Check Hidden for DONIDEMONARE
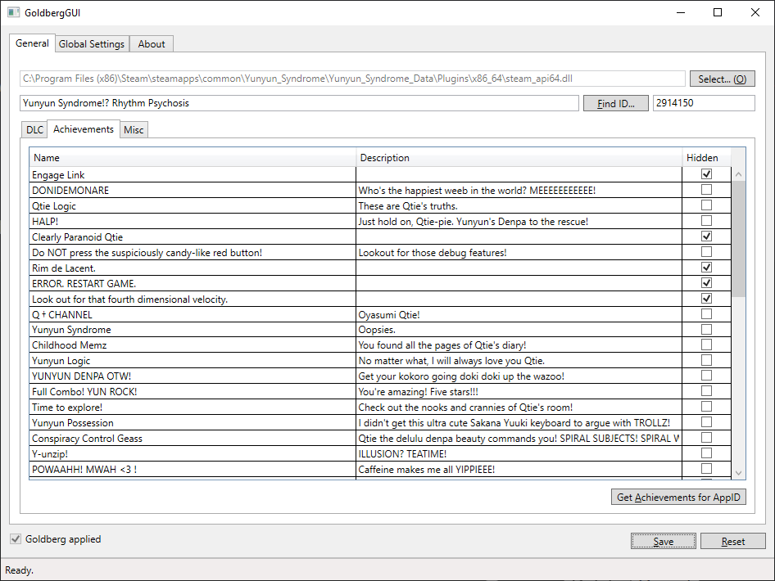775x581 pixels. 707,190
